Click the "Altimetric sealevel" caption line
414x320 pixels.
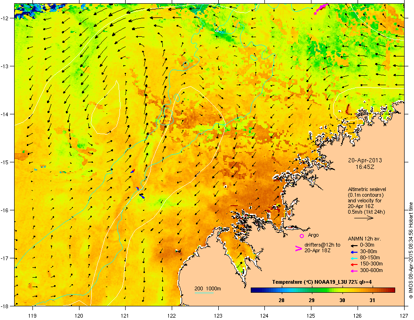[x=367, y=189]
